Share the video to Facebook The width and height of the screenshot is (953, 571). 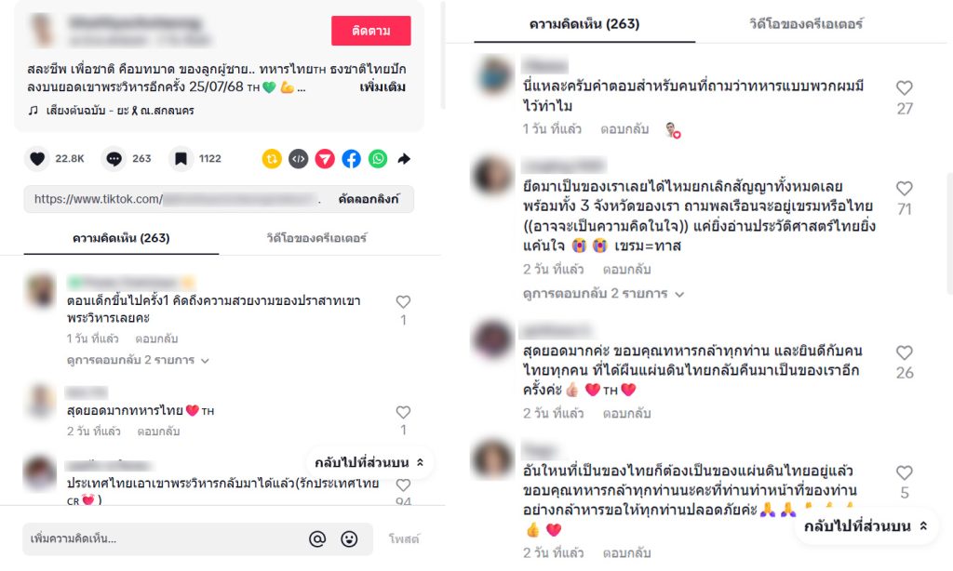point(351,158)
